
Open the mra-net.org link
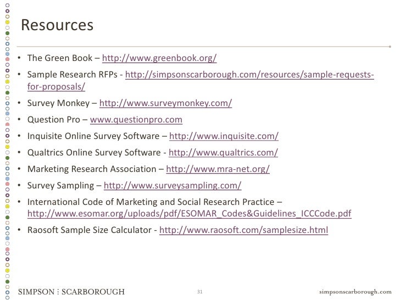[x=218, y=169]
